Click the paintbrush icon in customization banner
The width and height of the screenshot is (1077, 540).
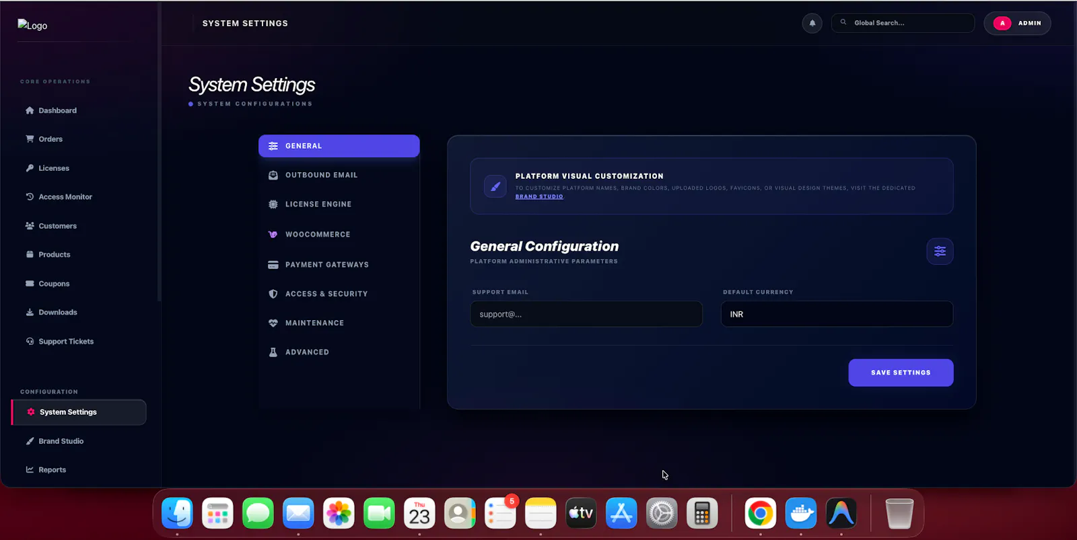495,186
